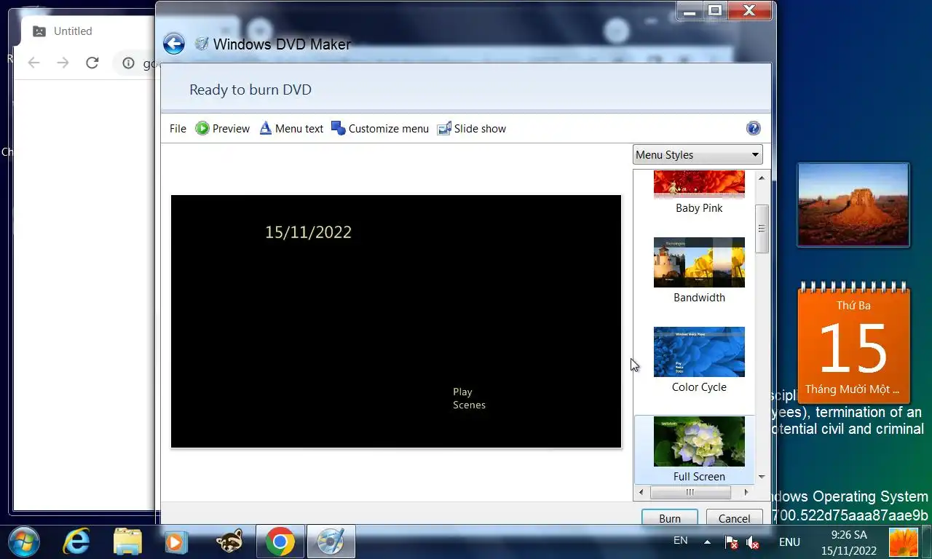Open the raccoon app in taskbar
The height and width of the screenshot is (559, 932).
pyautogui.click(x=230, y=542)
